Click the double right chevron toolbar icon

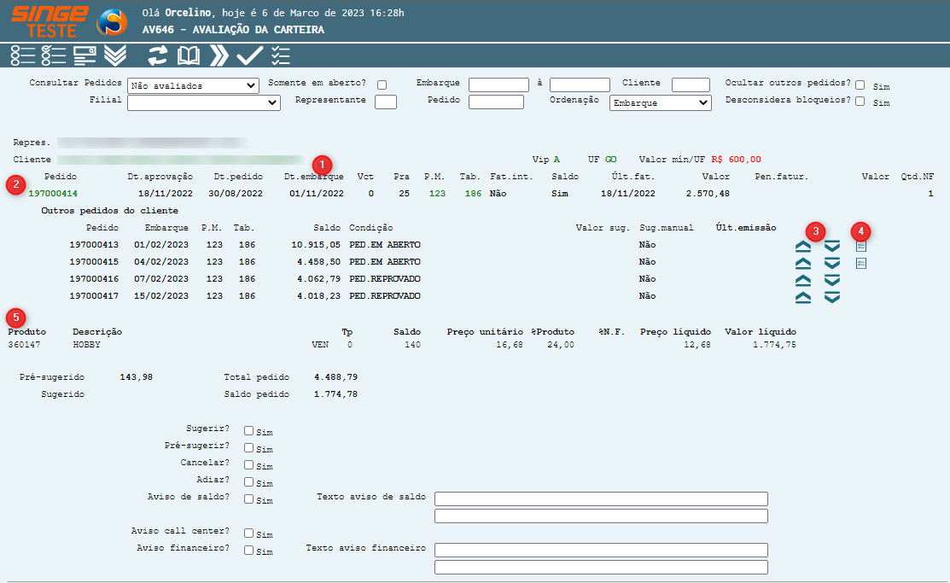[219, 56]
